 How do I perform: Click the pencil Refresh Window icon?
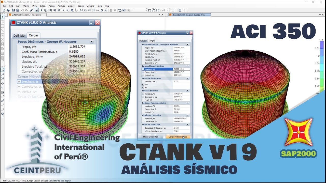click(x=32, y=10)
